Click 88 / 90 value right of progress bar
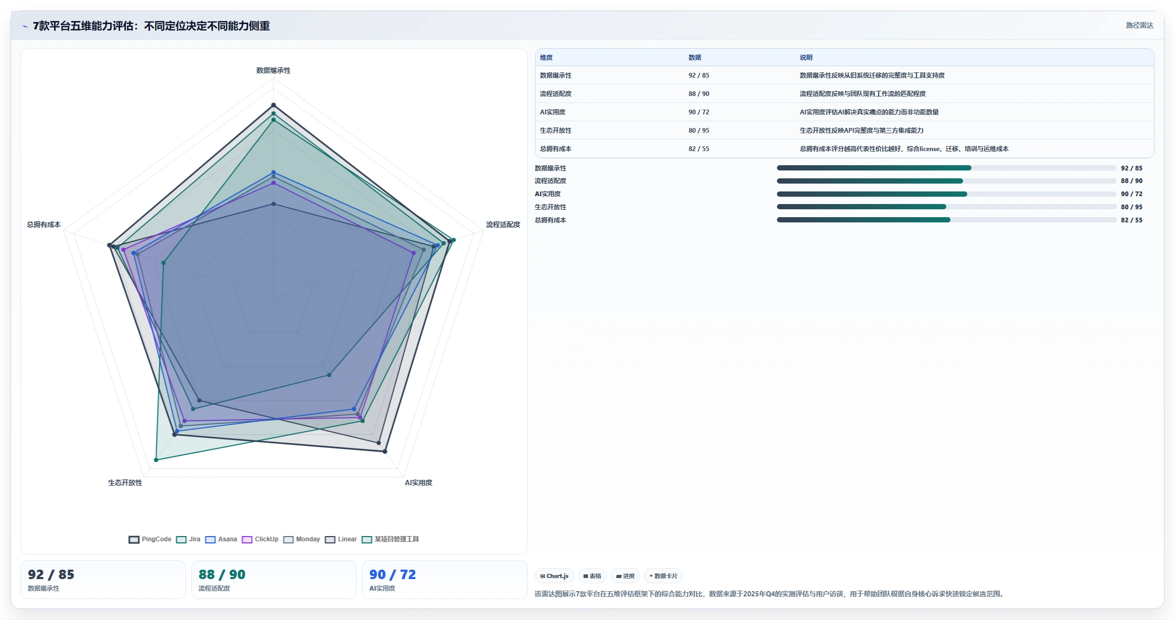Screen dimensions: 1175x620 point(1131,181)
